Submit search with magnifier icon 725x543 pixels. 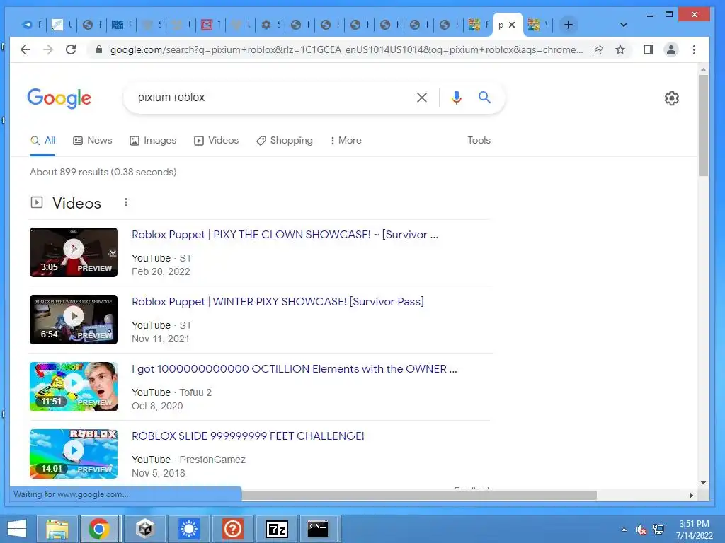(484, 98)
